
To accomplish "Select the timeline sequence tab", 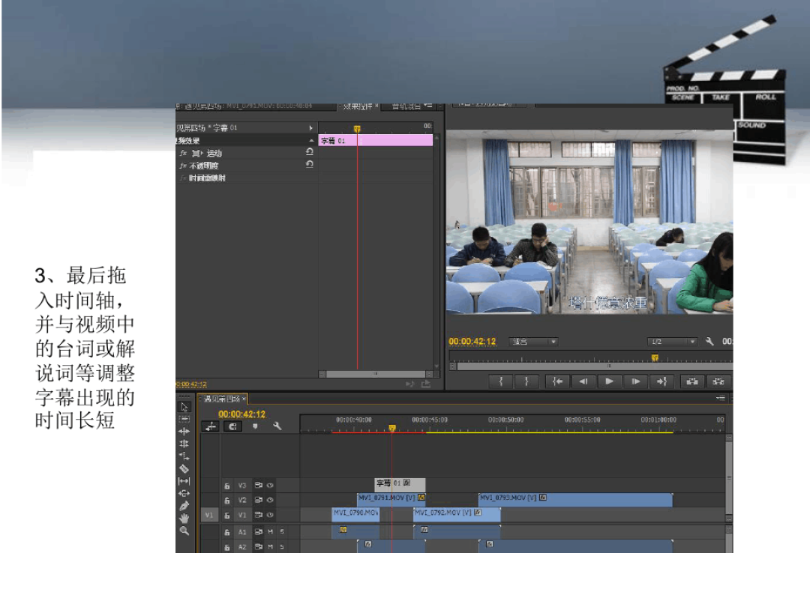I will 223,399.
